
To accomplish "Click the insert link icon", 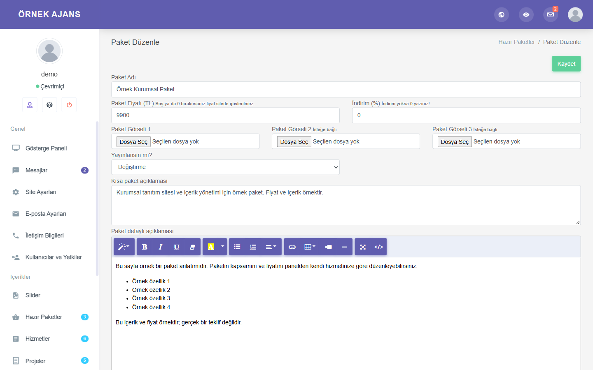I will 292,247.
